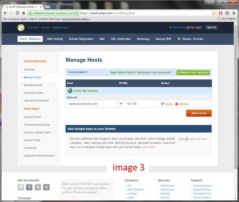Open the Mail tab
The width and height of the screenshot is (239, 202).
coord(102,39)
